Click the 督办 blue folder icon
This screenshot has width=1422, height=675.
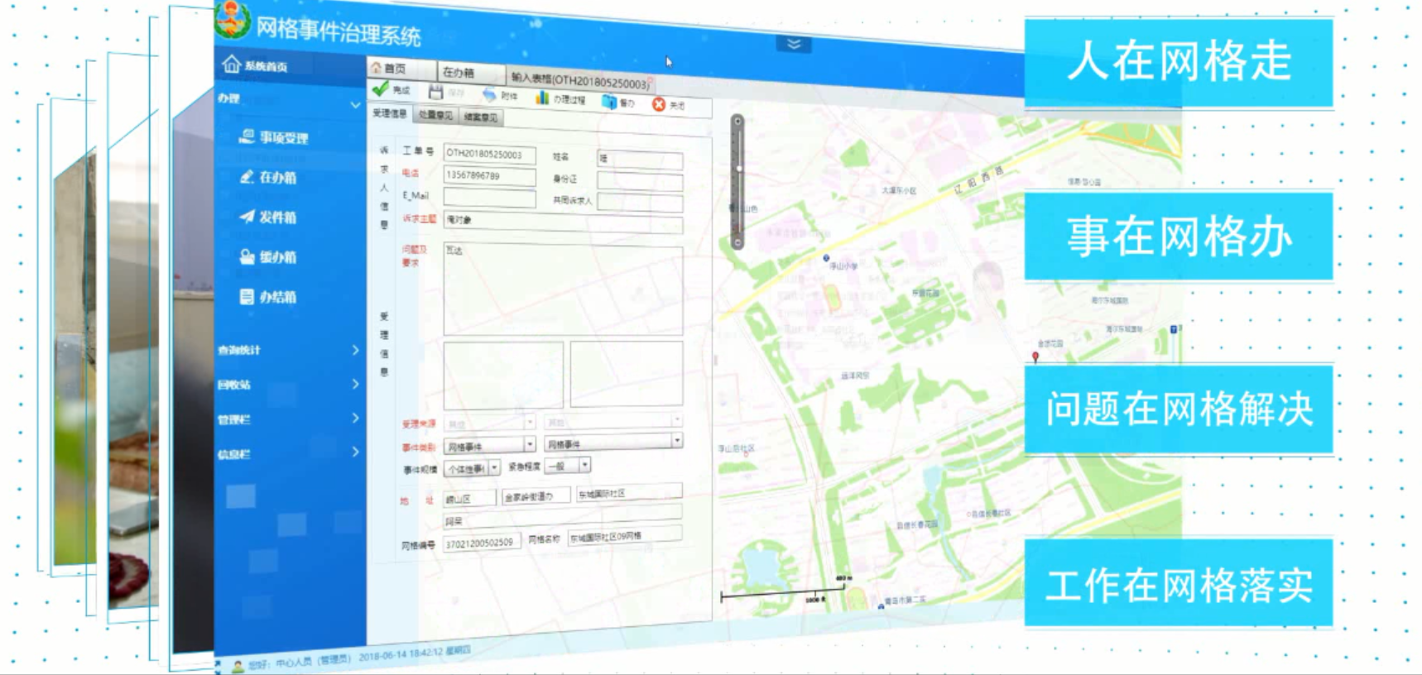point(609,102)
